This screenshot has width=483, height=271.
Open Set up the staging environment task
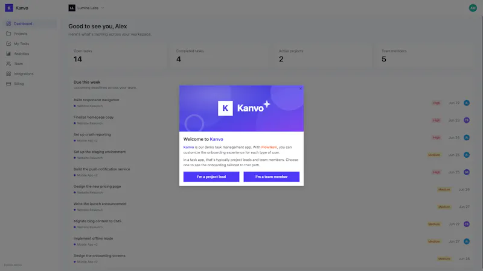(100, 152)
